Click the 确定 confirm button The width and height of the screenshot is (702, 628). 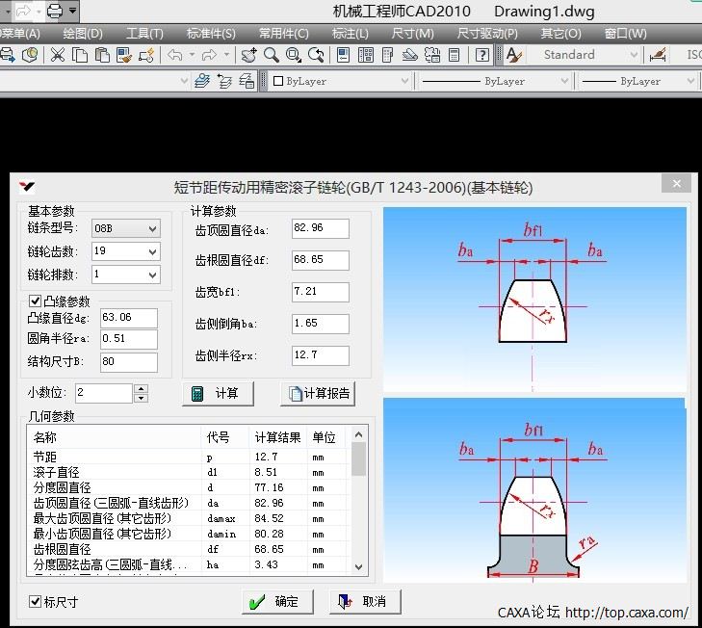click(277, 602)
